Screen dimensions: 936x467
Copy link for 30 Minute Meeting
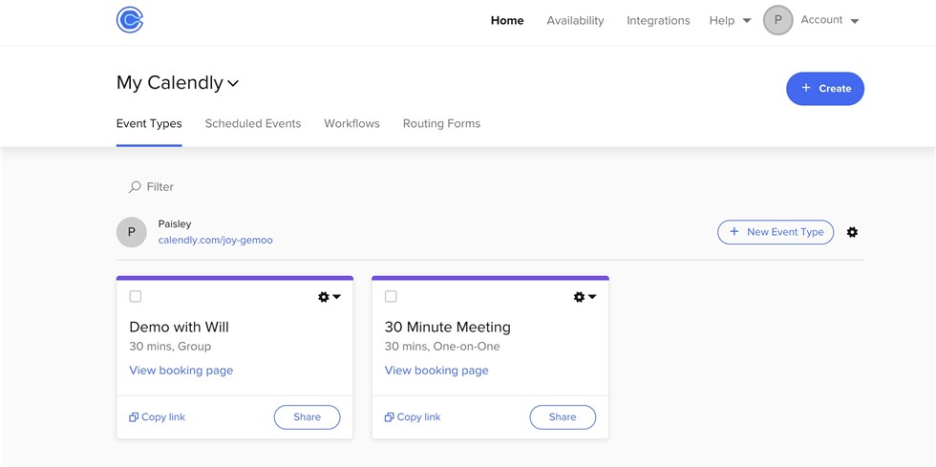413,416
